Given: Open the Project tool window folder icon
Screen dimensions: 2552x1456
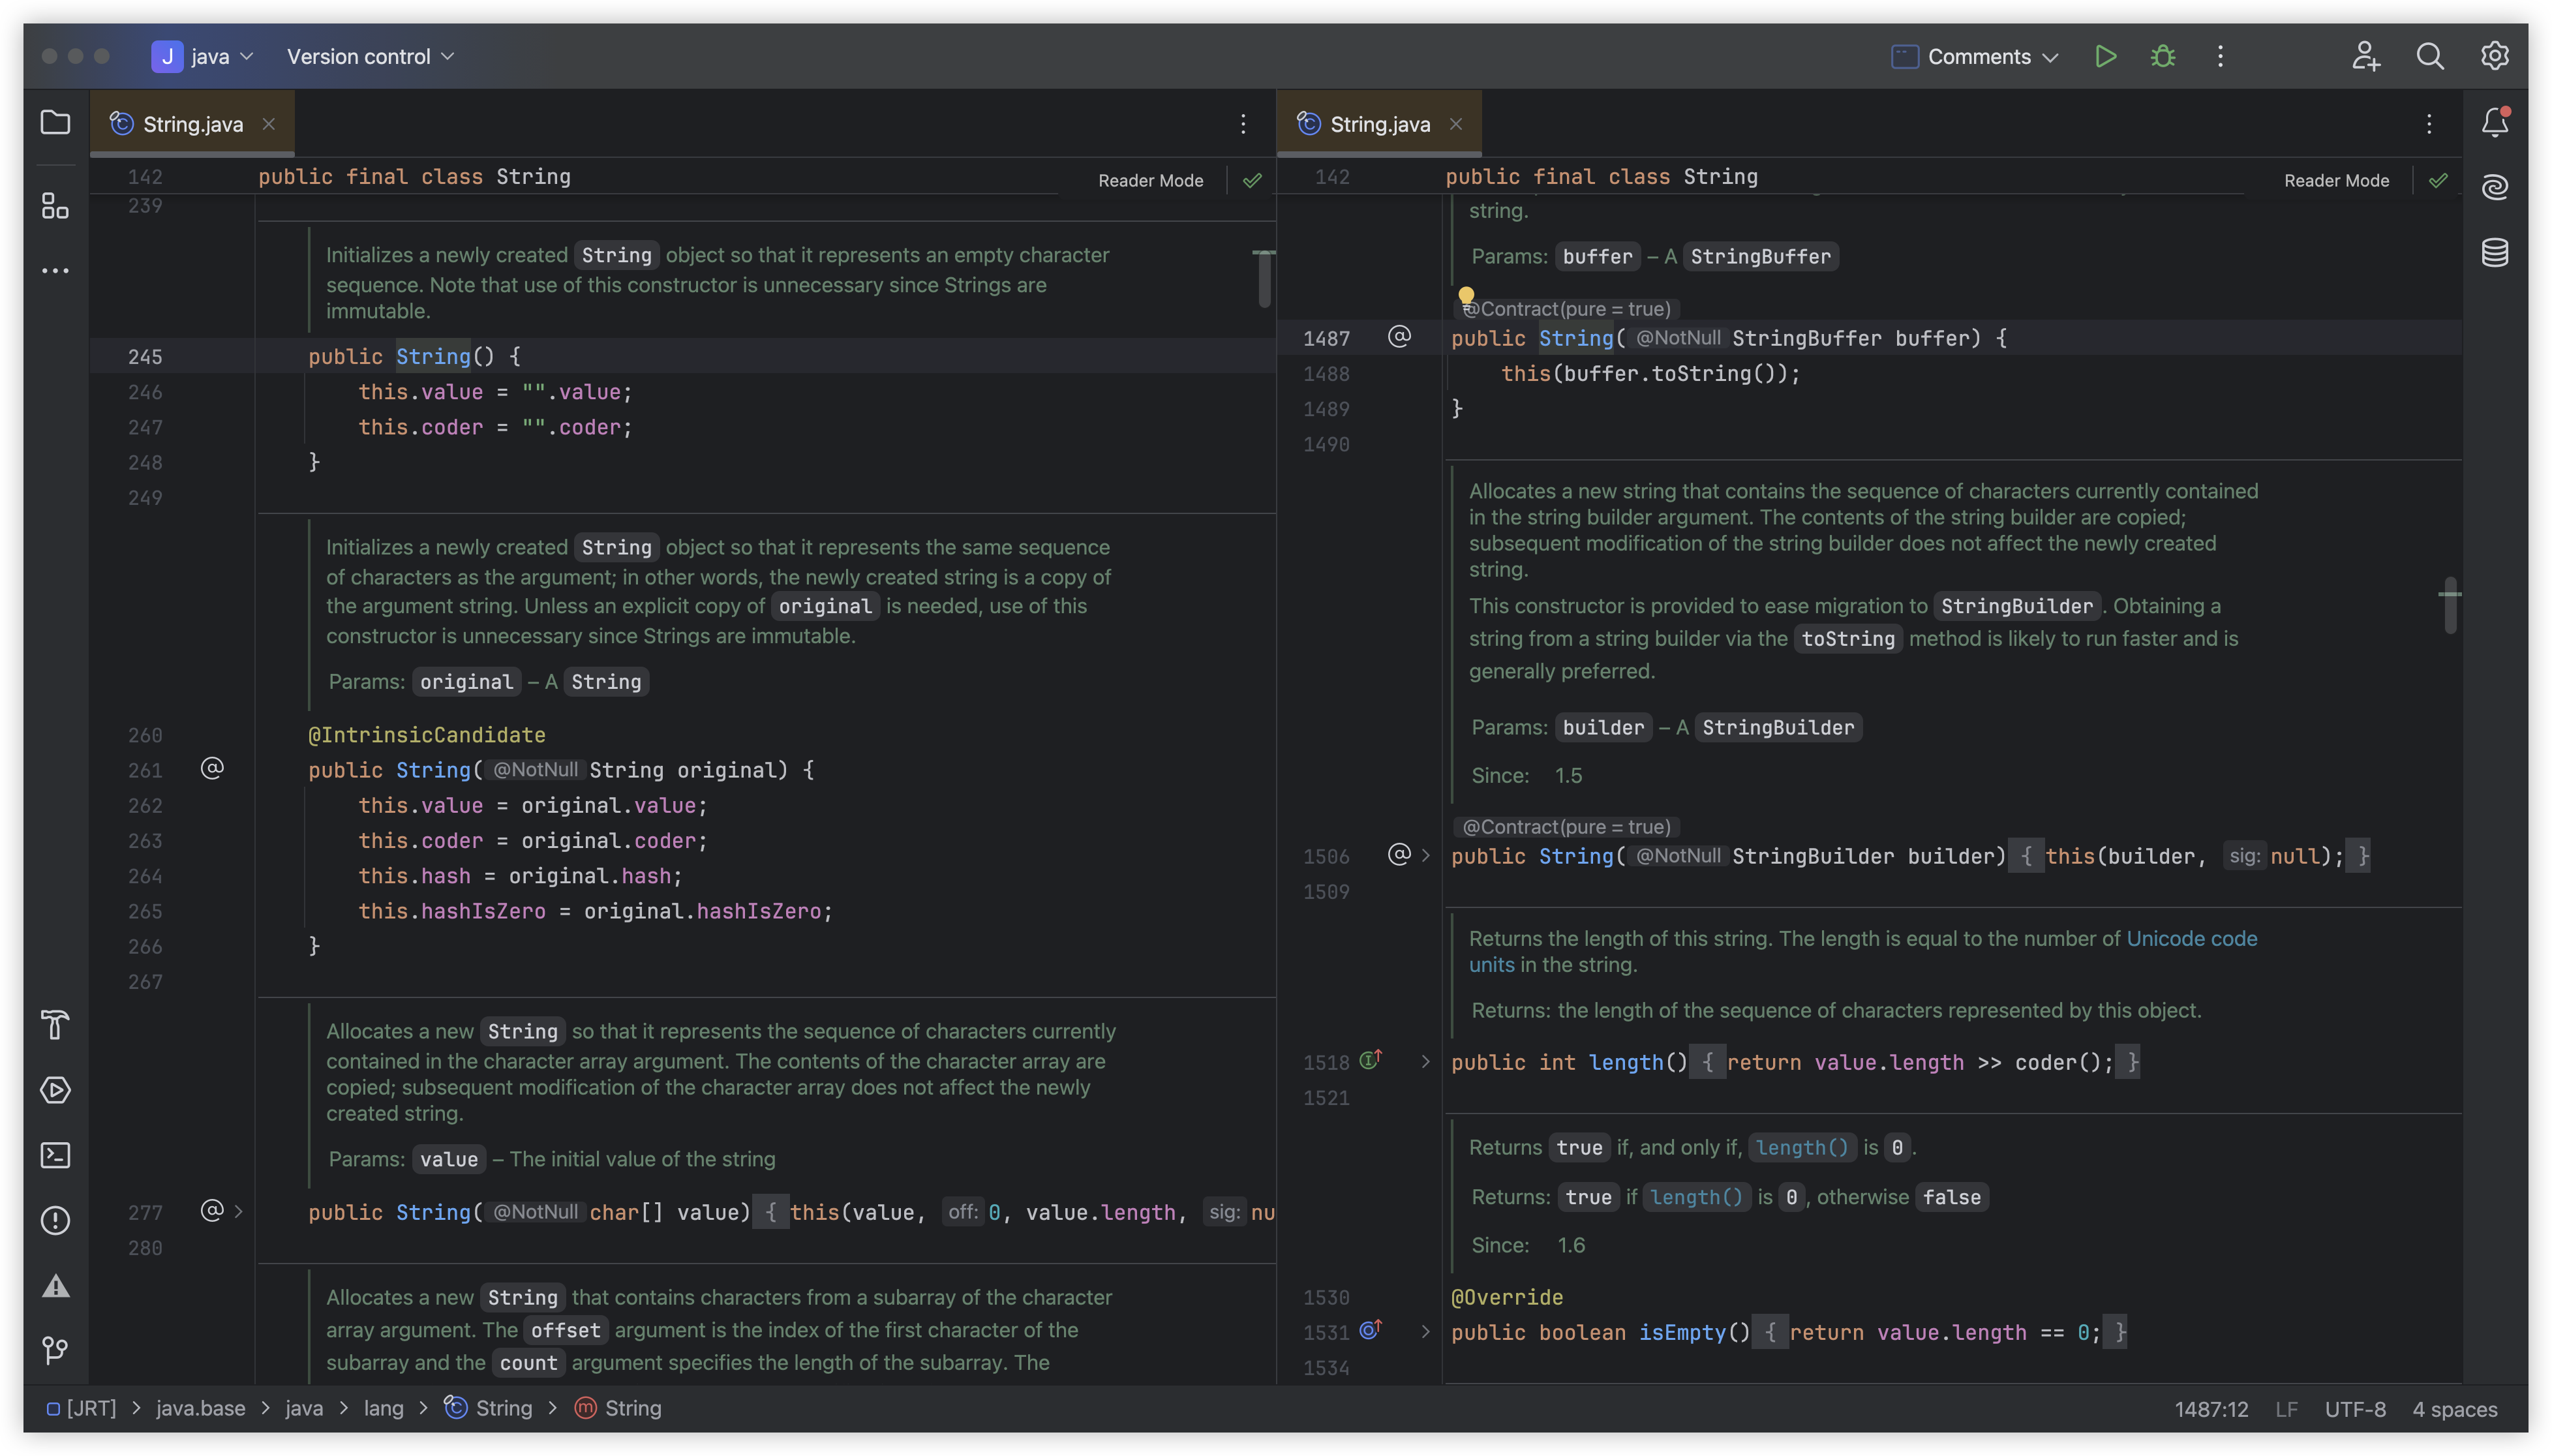Looking at the screenshot, I should 55,123.
